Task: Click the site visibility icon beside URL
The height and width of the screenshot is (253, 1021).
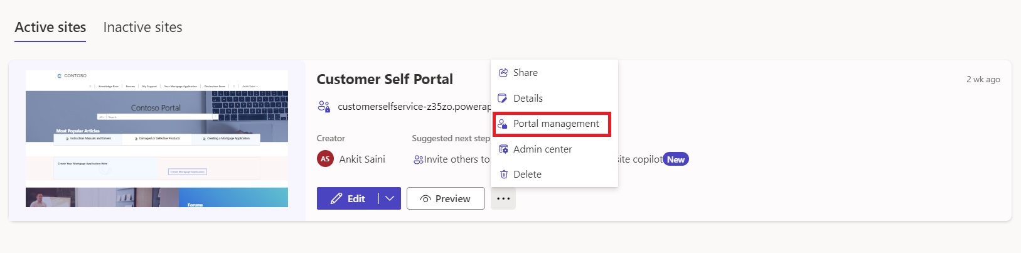Action: tap(324, 107)
